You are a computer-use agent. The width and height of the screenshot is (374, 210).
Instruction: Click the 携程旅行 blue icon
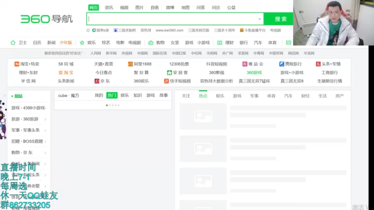[282, 64]
